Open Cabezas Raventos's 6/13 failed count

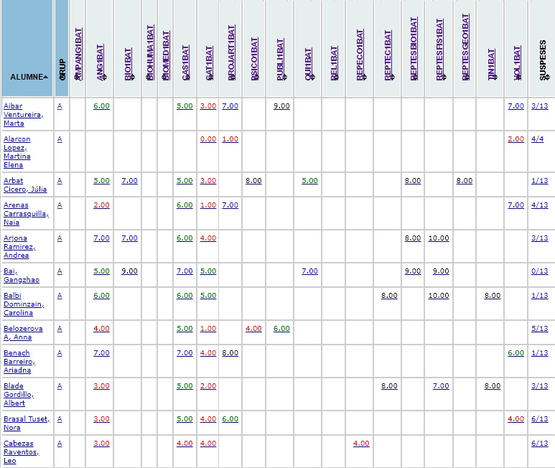[x=539, y=444]
